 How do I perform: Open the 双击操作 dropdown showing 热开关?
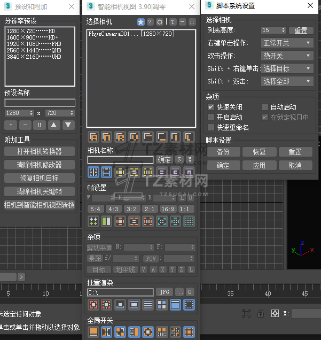[287, 56]
